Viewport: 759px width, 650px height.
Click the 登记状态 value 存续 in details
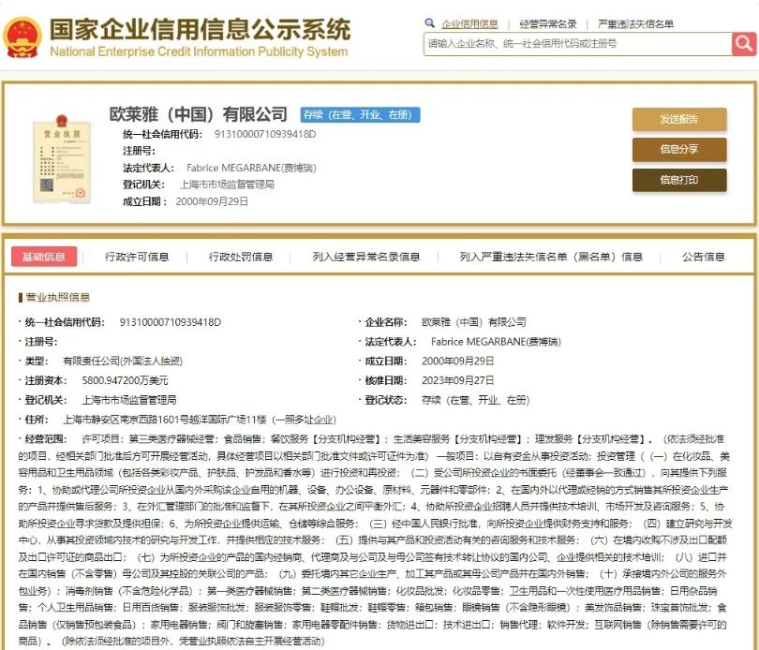[475, 400]
